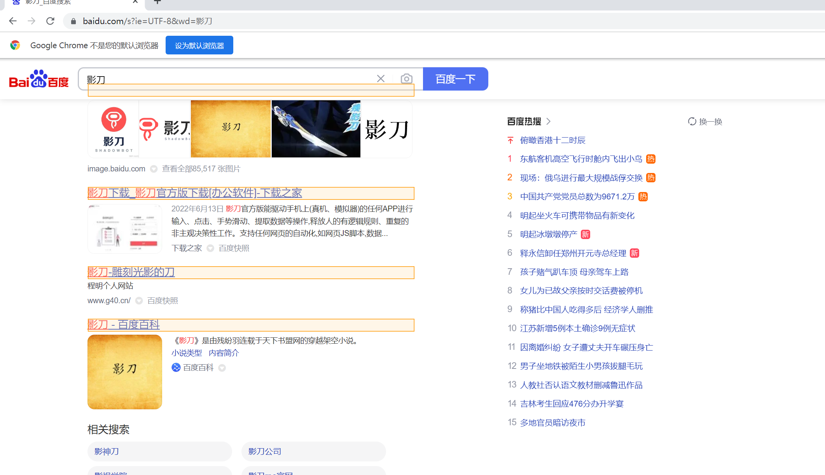Screen dimensions: 825x475
Task: Click the lock icon in address bar
Action: point(73,21)
